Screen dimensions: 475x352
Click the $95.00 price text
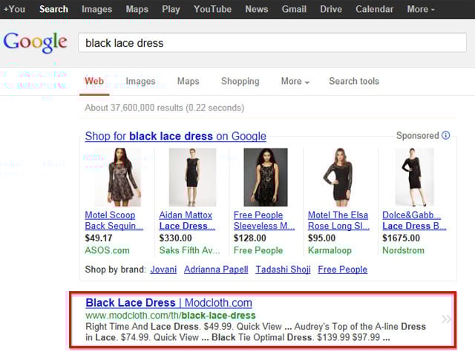pyautogui.click(x=321, y=238)
